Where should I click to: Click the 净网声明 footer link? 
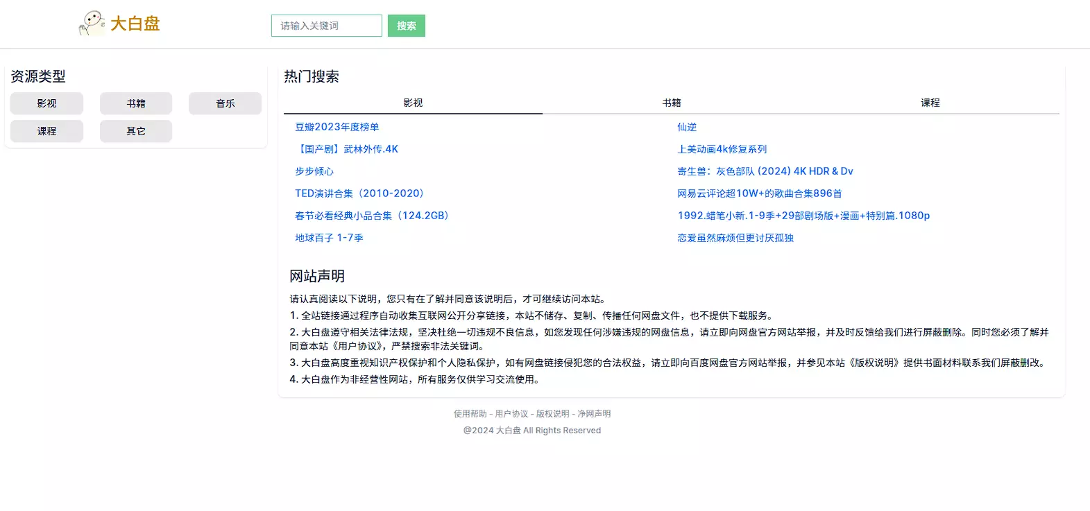pyautogui.click(x=594, y=414)
